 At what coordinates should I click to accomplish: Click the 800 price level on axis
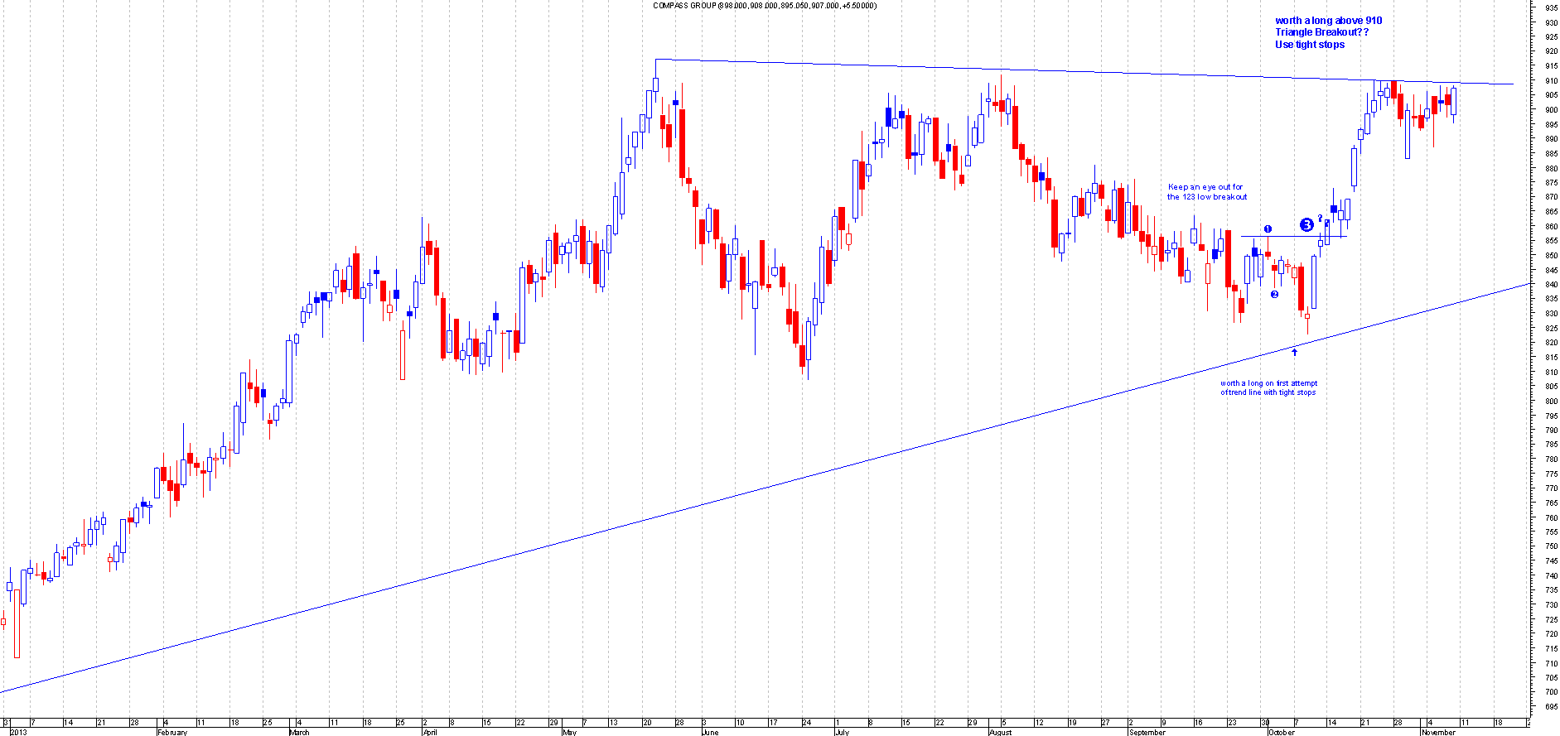tap(1550, 402)
